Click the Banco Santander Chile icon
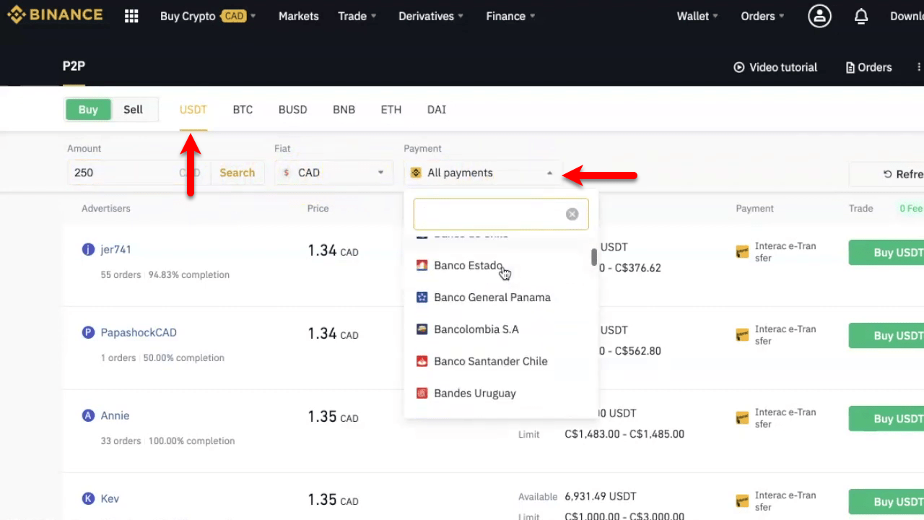The image size is (924, 520). pos(422,361)
